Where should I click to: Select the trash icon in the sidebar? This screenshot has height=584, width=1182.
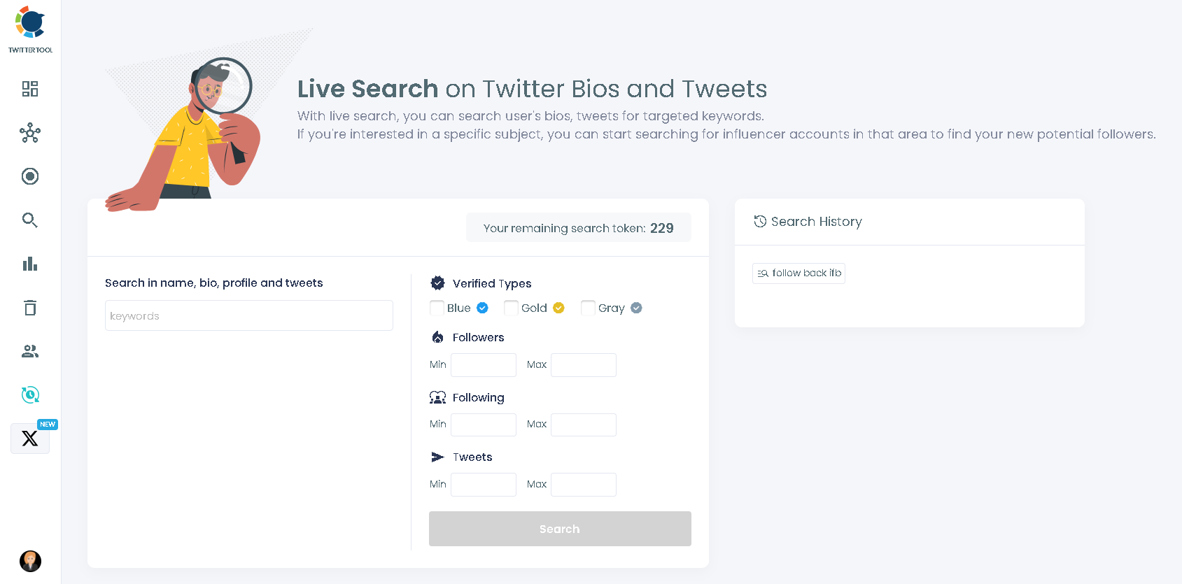pyautogui.click(x=29, y=308)
